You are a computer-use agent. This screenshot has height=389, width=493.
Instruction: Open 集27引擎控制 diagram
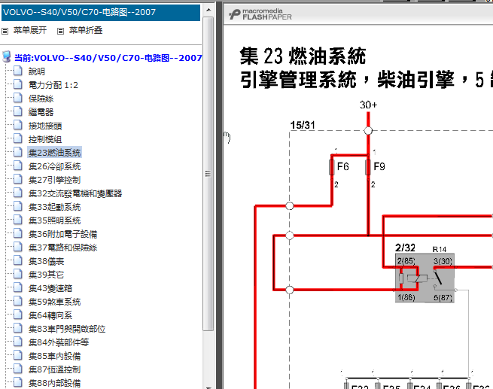(x=54, y=180)
